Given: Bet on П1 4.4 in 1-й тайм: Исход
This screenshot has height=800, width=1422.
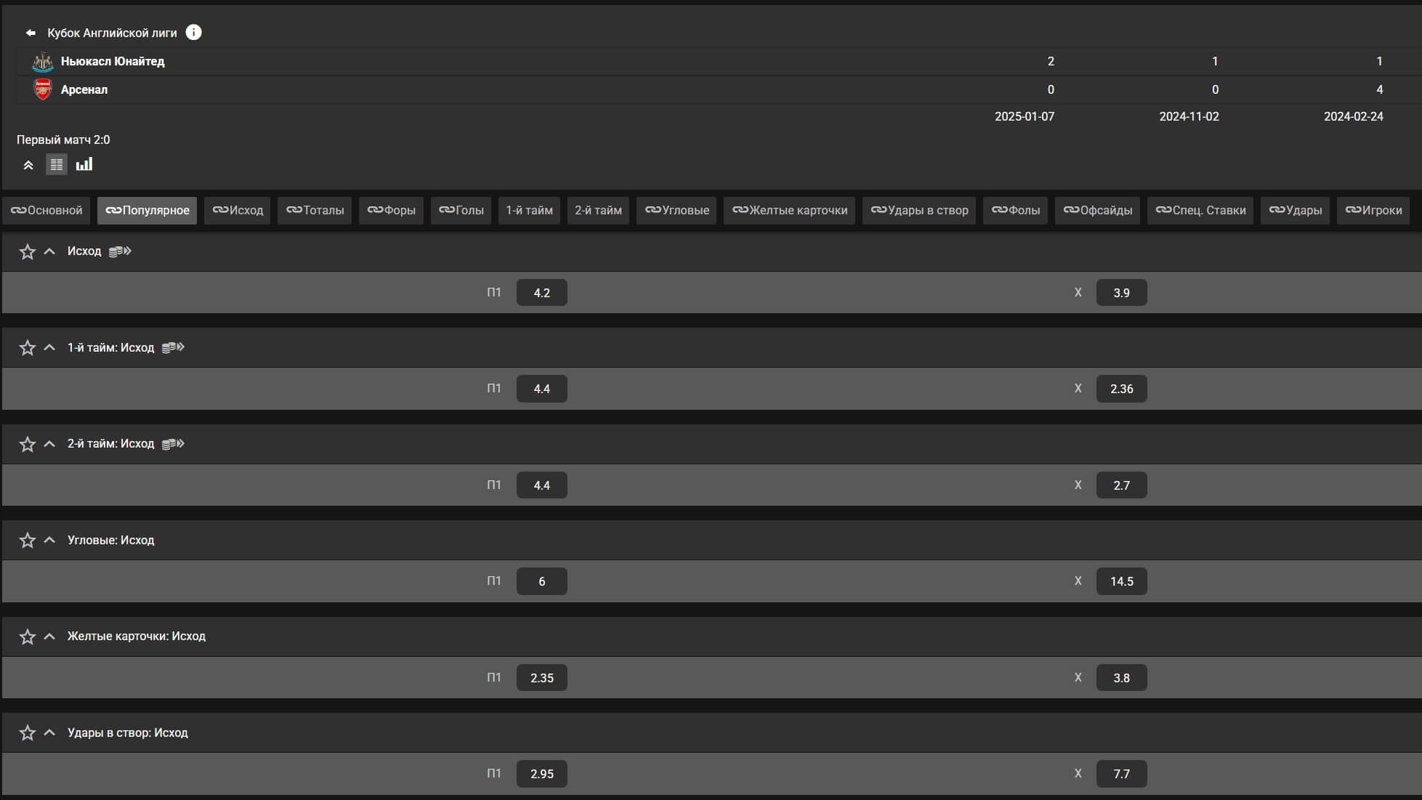Looking at the screenshot, I should pos(542,389).
